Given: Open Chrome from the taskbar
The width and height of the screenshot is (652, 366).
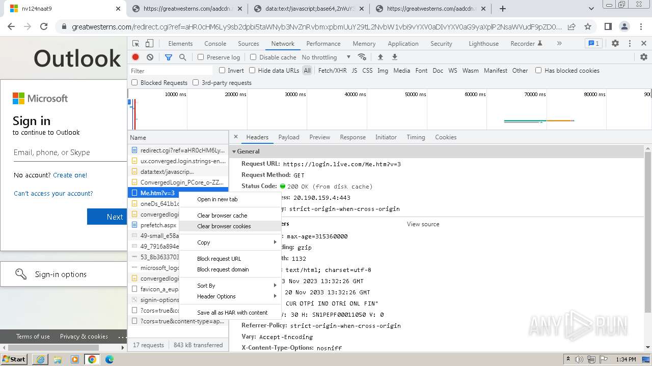Looking at the screenshot, I should click(x=92, y=359).
